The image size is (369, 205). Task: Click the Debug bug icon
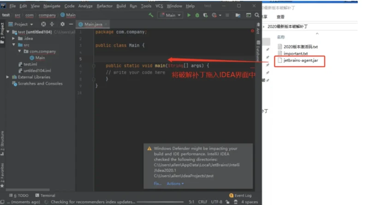[x=197, y=15]
